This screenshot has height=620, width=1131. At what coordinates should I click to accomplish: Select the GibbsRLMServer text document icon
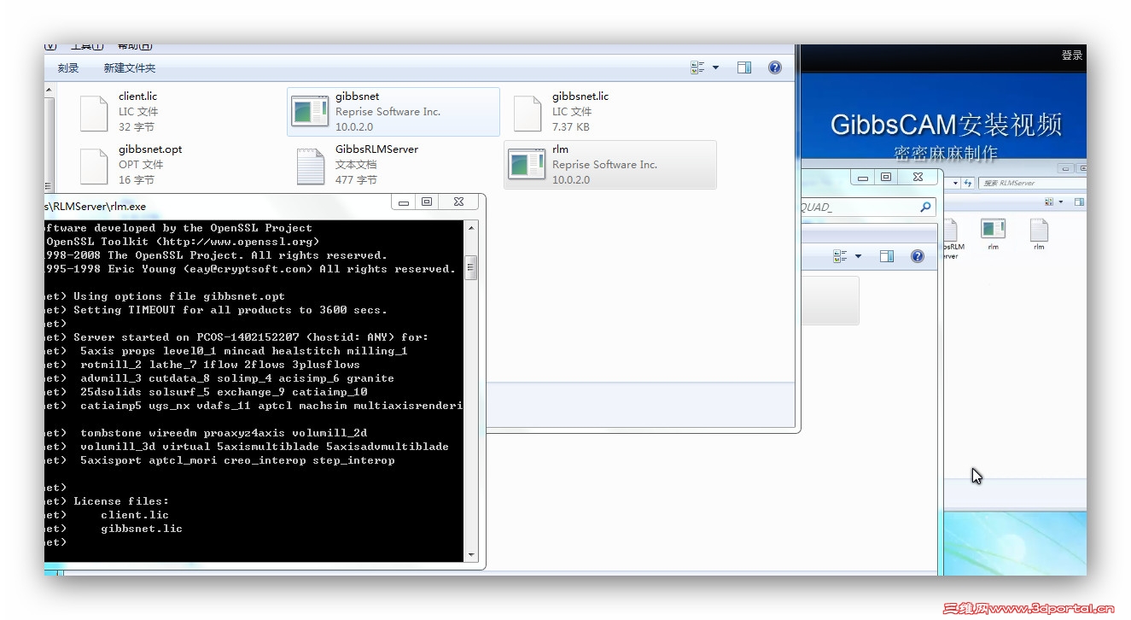(x=311, y=167)
